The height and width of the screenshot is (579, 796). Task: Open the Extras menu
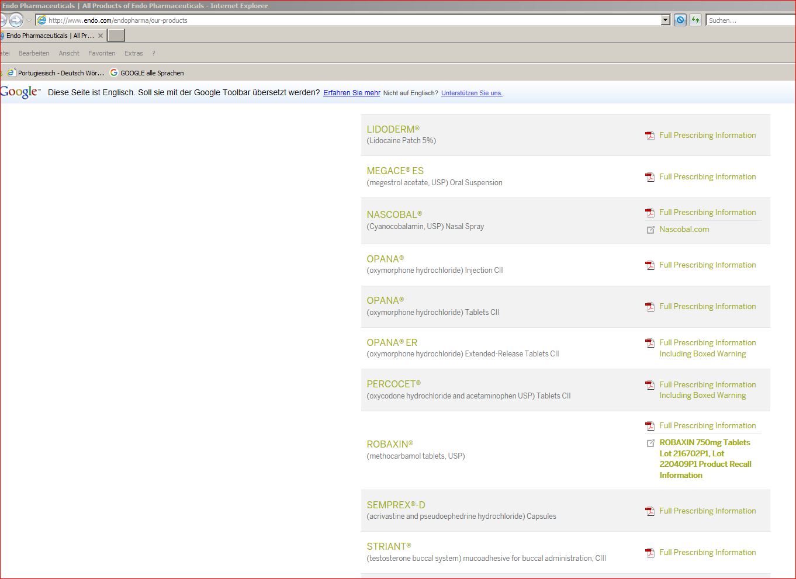pyautogui.click(x=134, y=53)
